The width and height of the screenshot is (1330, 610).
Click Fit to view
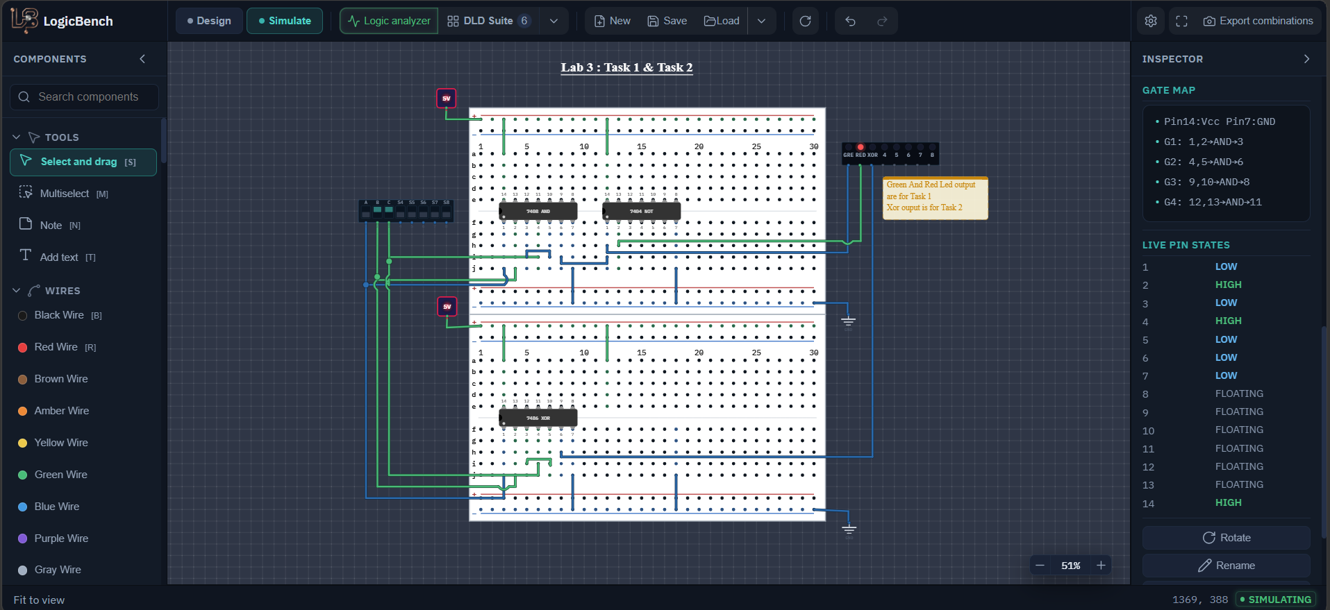tap(39, 600)
